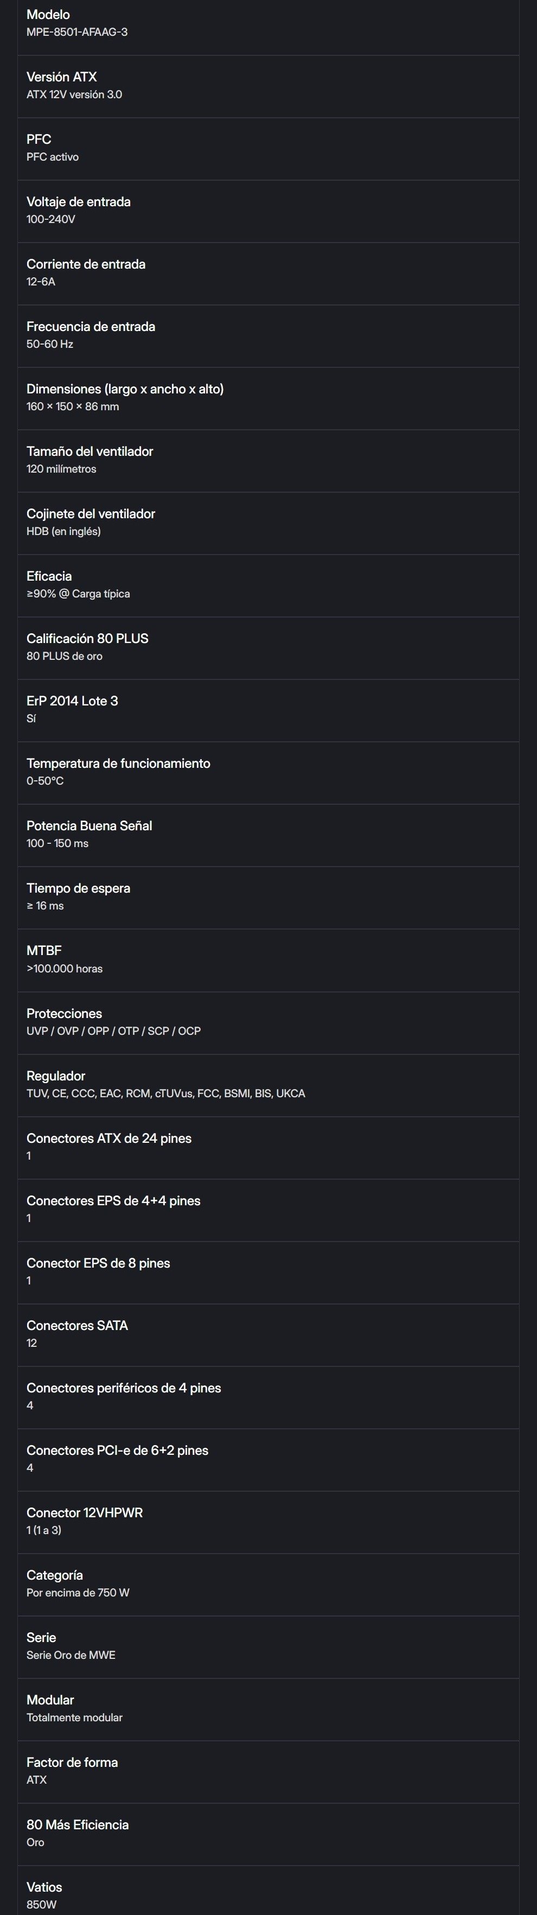Click the Modelo MPE-8501-AFAAG-3 row
The image size is (537, 1915).
pos(268,24)
